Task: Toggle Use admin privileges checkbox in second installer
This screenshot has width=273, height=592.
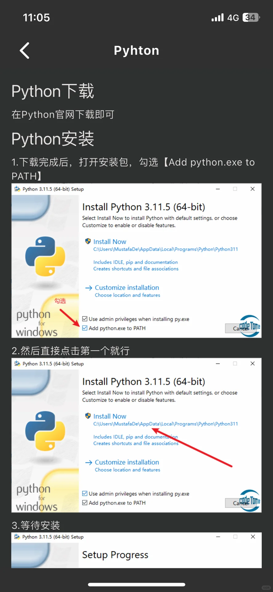Action: tap(85, 493)
